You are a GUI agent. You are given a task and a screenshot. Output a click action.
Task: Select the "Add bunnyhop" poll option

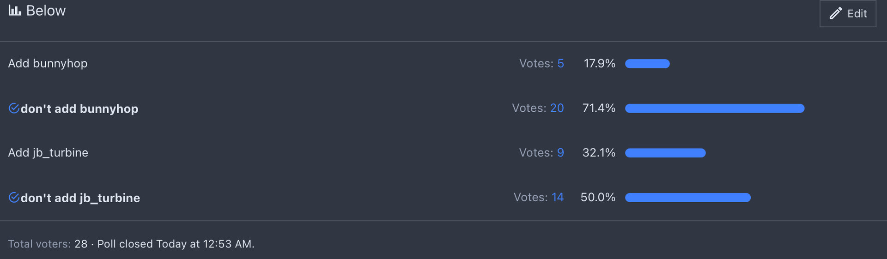(48, 63)
